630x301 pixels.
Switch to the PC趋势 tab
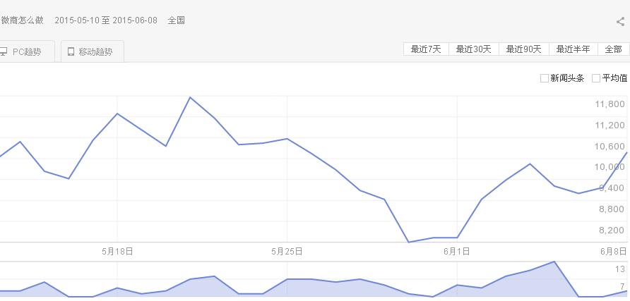click(26, 51)
